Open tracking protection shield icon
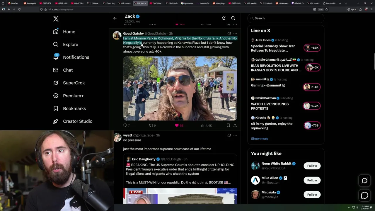The image size is (375, 211). tap(42, 9)
